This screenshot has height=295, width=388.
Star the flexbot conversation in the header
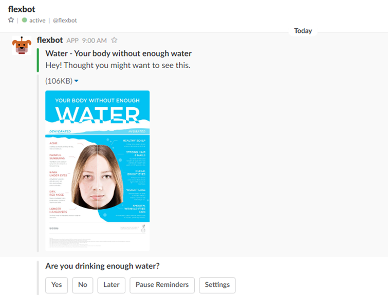click(x=11, y=20)
